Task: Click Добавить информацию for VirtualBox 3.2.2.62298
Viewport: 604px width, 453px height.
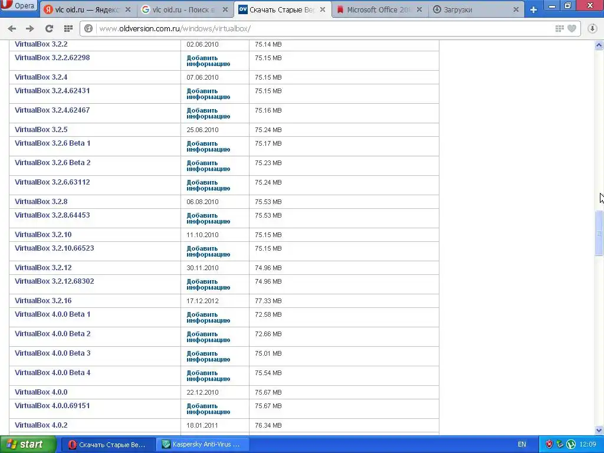Action: (208, 61)
